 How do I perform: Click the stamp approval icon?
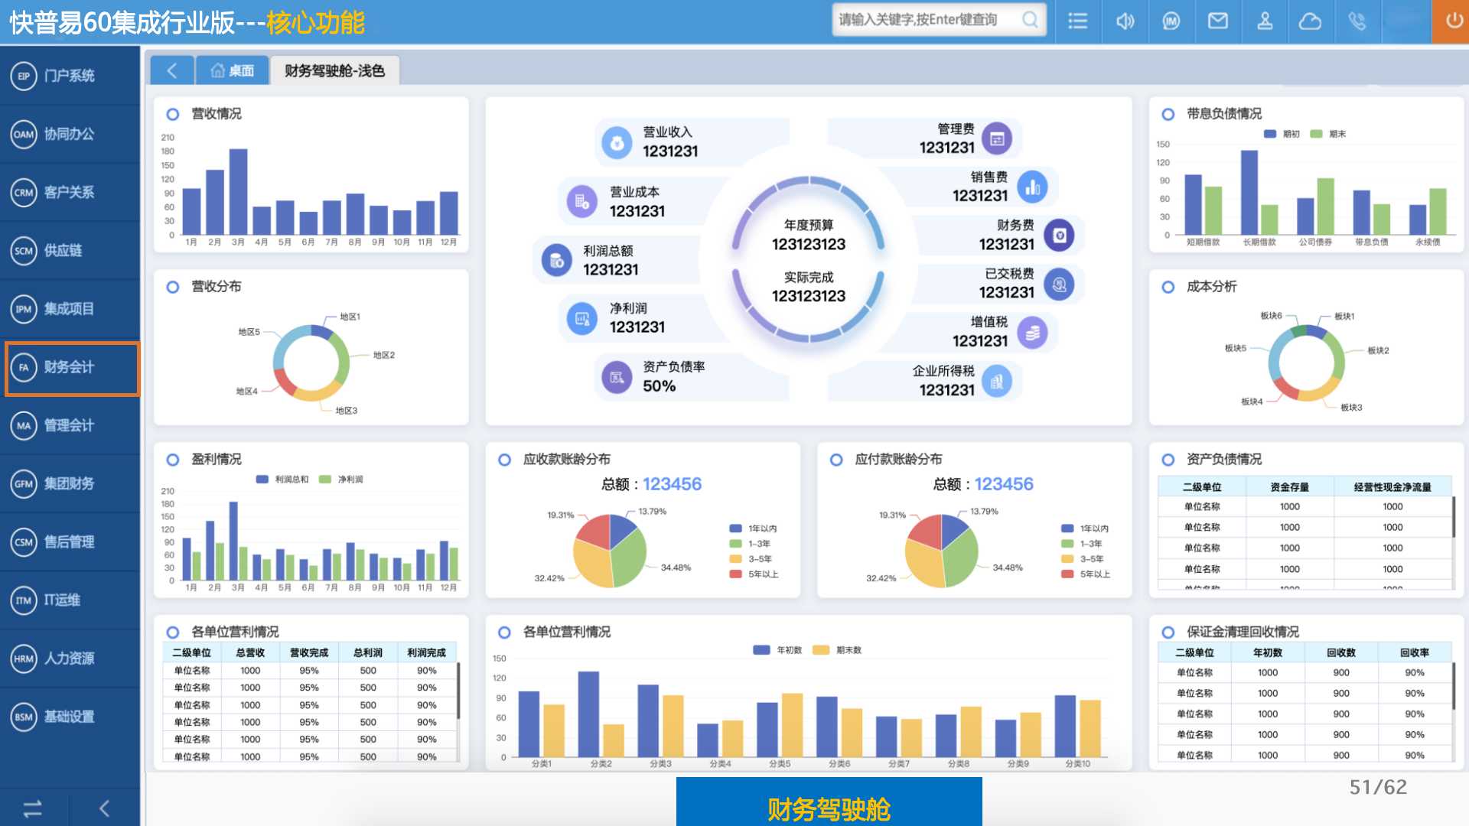[x=1265, y=21]
